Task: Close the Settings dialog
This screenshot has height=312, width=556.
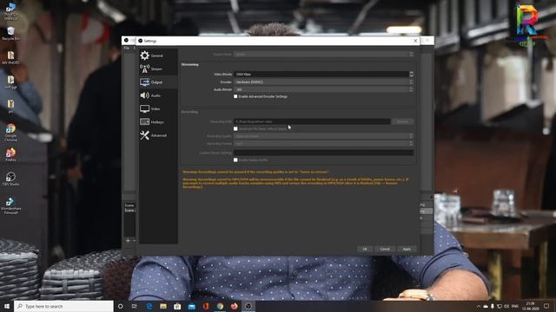Action: point(415,41)
